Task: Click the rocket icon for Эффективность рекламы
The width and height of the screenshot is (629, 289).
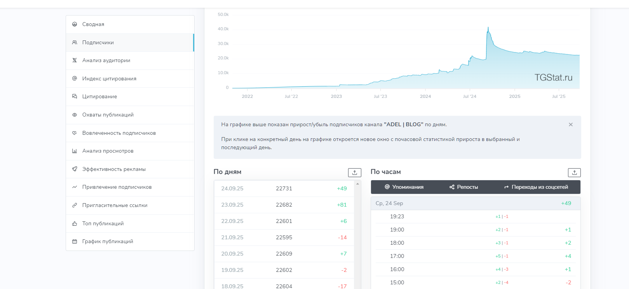Action: 75,169
